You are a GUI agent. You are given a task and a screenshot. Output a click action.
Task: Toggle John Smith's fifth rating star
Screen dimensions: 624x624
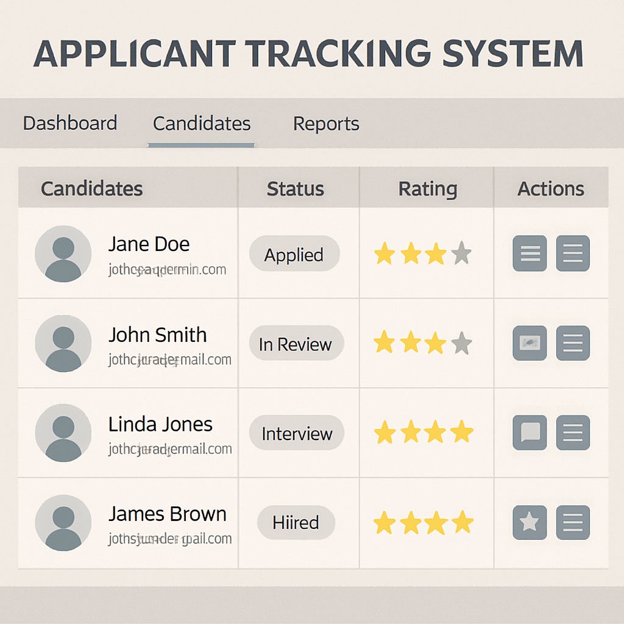460,343
